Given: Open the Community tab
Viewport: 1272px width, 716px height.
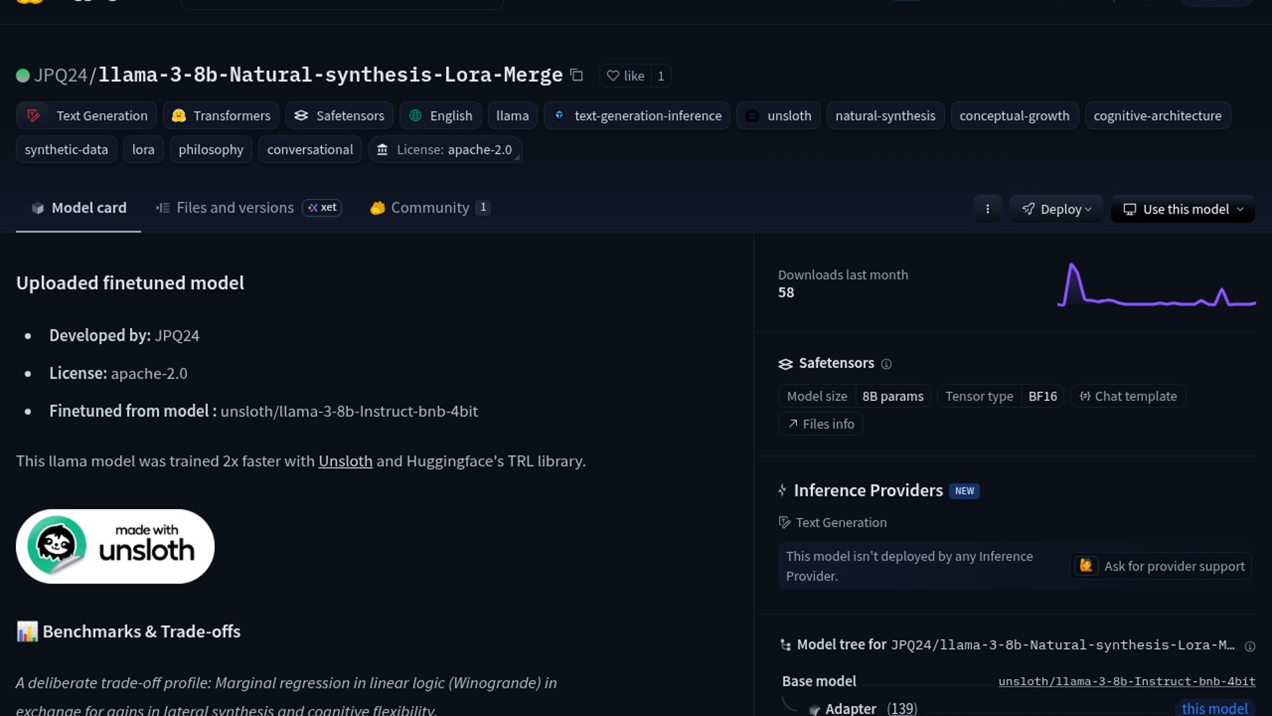Looking at the screenshot, I should pos(429,208).
